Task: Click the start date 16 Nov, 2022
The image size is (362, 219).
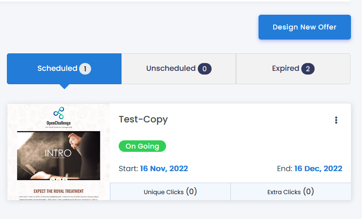Action: tap(164, 169)
